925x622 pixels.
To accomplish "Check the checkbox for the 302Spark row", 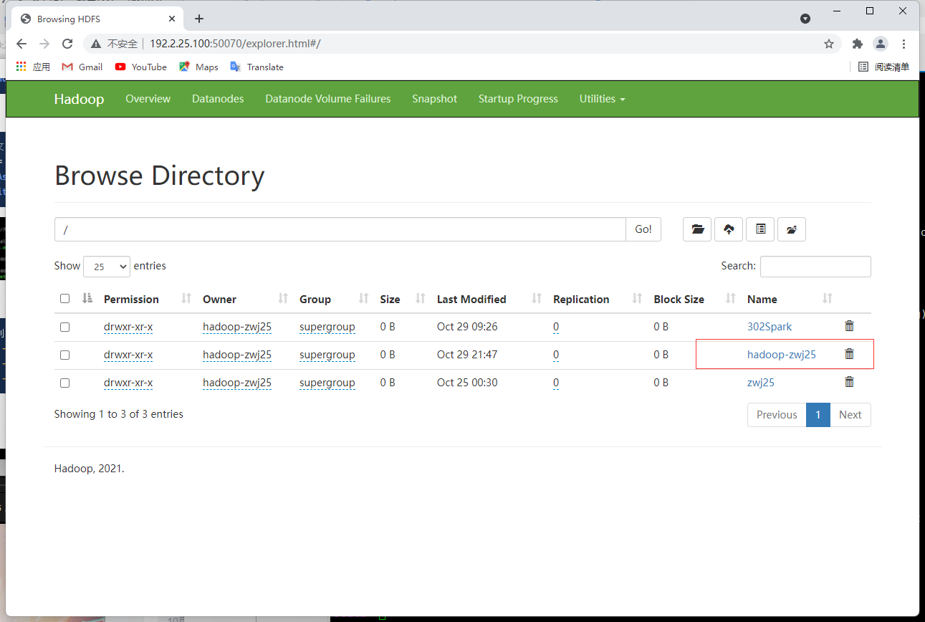I will (65, 327).
